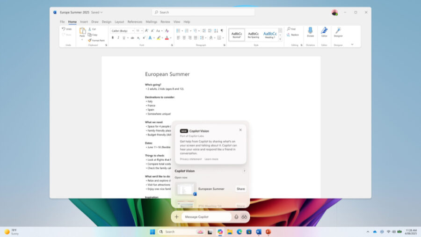Toggle subscript formatting
421x237 pixels.
pos(138,38)
